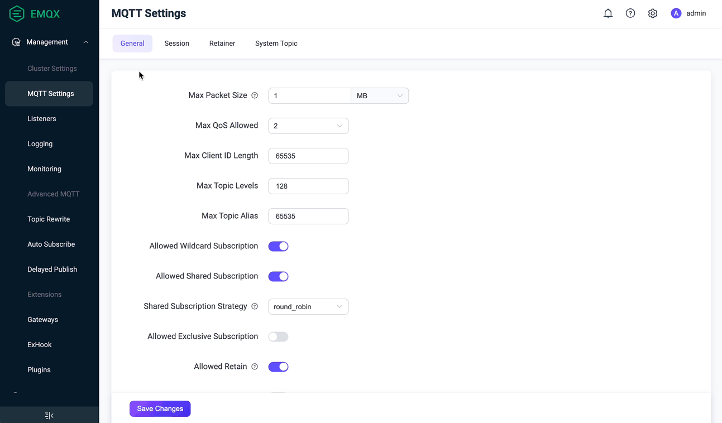Viewport: 722px width, 423px height.
Task: Open the settings gear in the header
Action: click(653, 13)
